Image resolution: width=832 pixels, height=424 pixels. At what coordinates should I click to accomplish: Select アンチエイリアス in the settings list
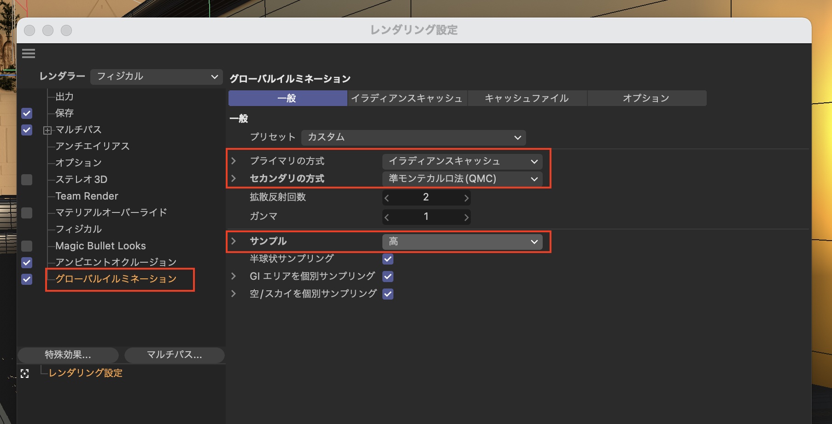pyautogui.click(x=93, y=146)
